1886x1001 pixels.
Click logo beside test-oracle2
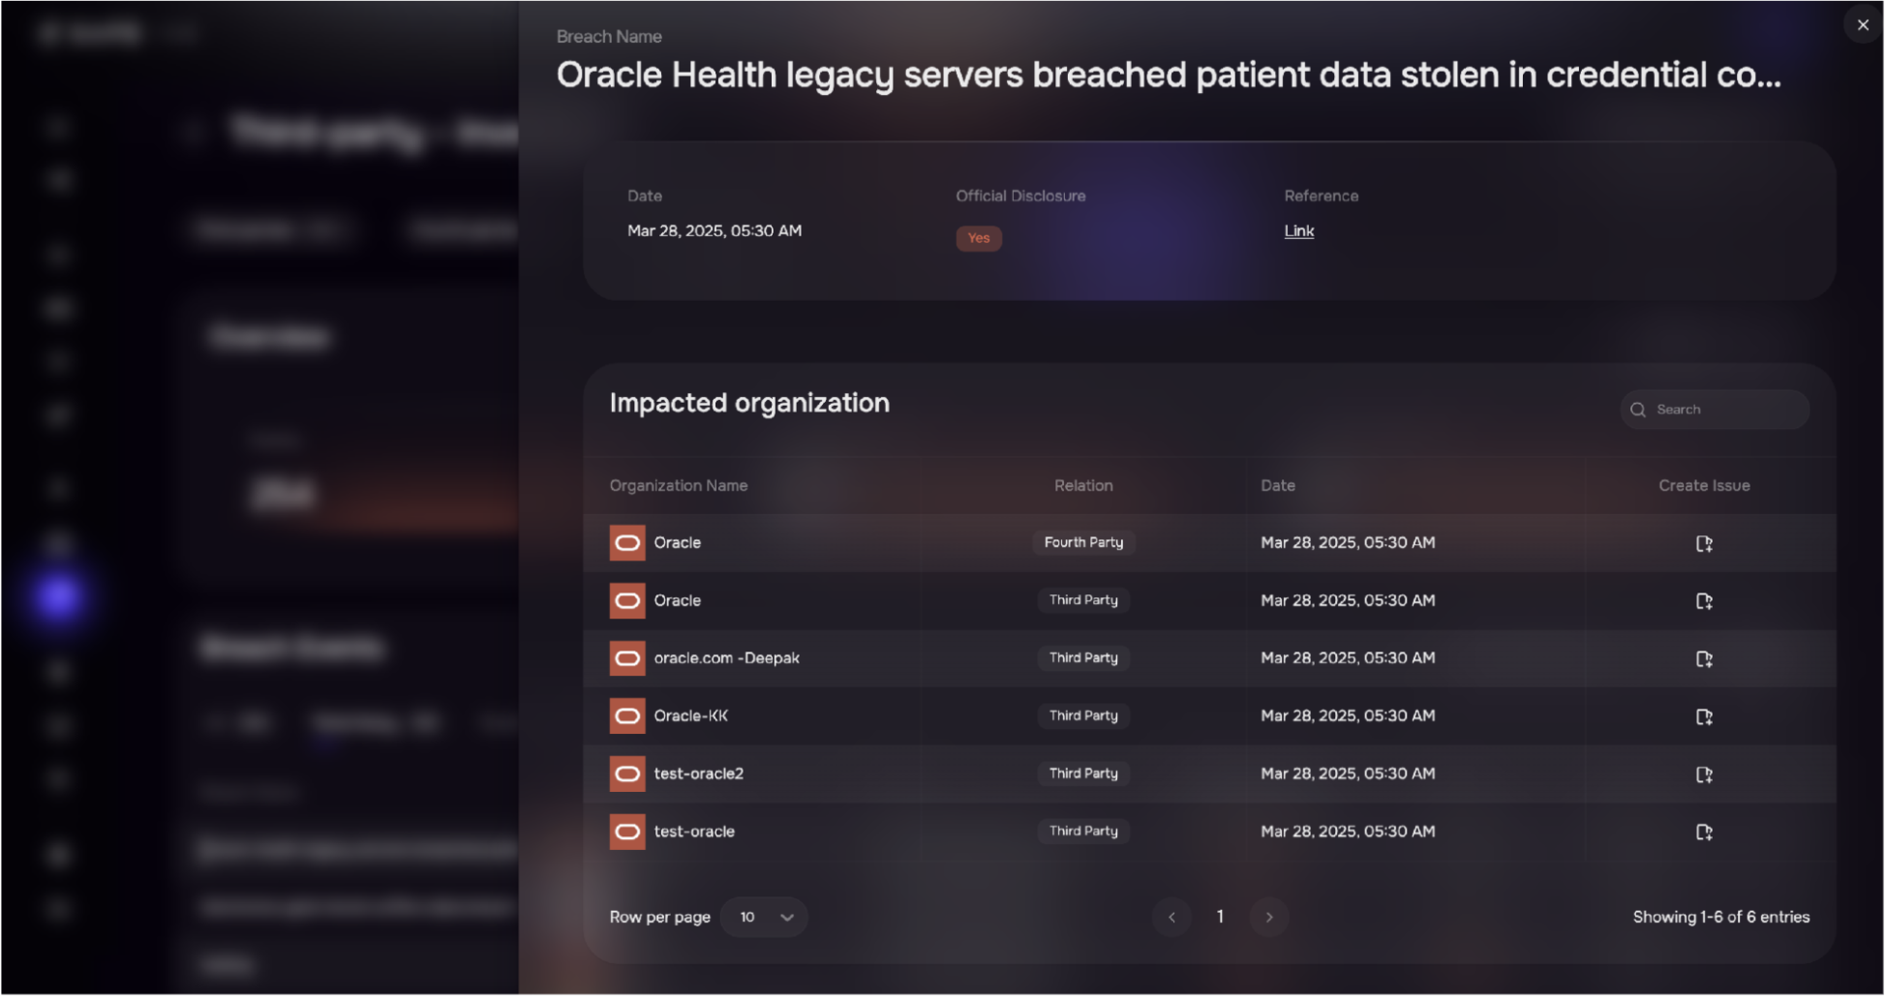[x=626, y=773]
